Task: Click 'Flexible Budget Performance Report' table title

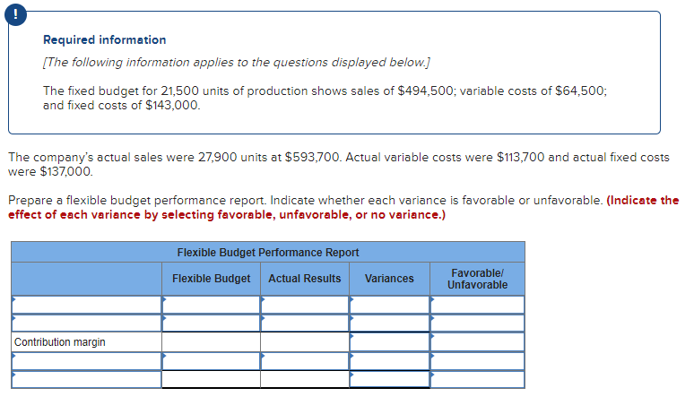Action: point(268,252)
